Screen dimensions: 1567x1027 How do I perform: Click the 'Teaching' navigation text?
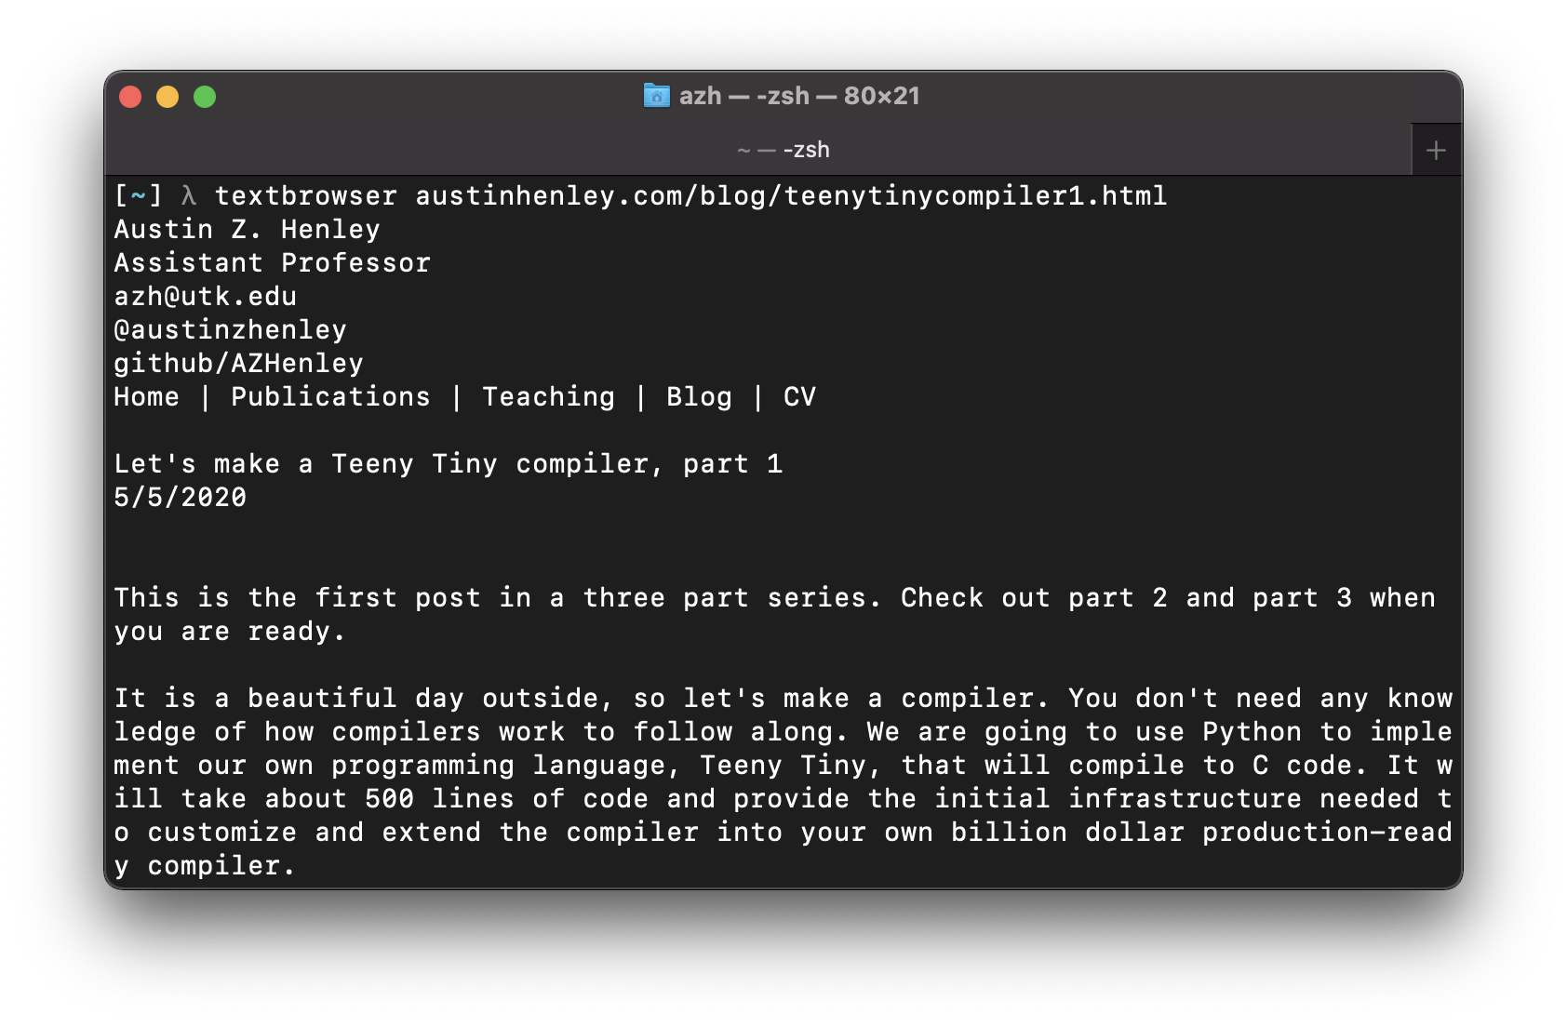click(x=548, y=396)
